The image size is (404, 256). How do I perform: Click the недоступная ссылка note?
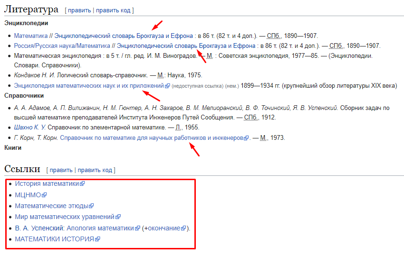(x=196, y=86)
